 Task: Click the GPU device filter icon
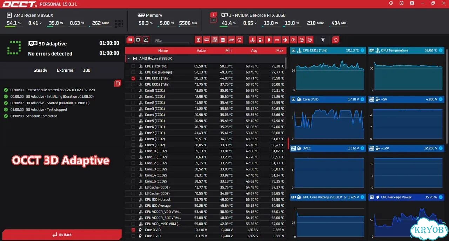pos(207,40)
